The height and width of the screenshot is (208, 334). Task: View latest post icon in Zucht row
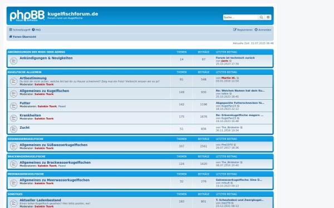pos(242,128)
